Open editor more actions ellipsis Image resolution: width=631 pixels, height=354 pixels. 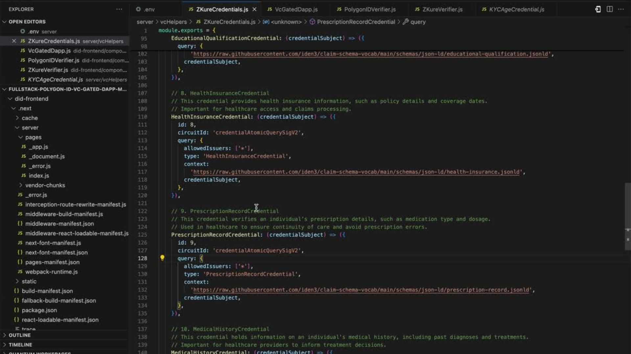pyautogui.click(x=621, y=9)
